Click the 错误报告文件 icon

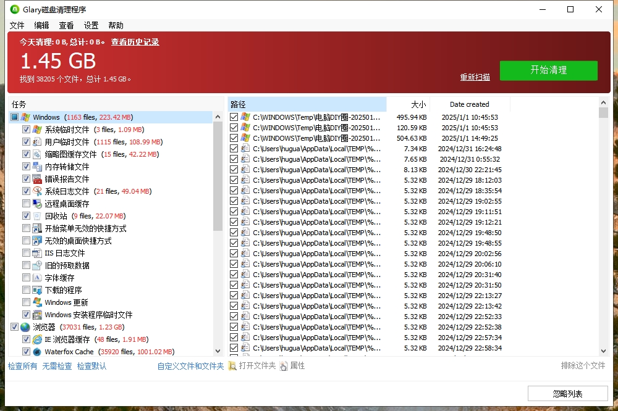tap(38, 179)
